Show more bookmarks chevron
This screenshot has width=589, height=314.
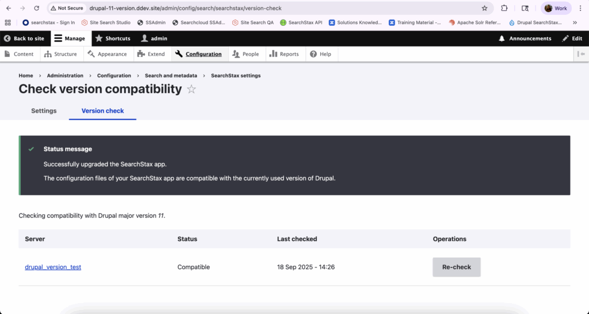pos(575,22)
